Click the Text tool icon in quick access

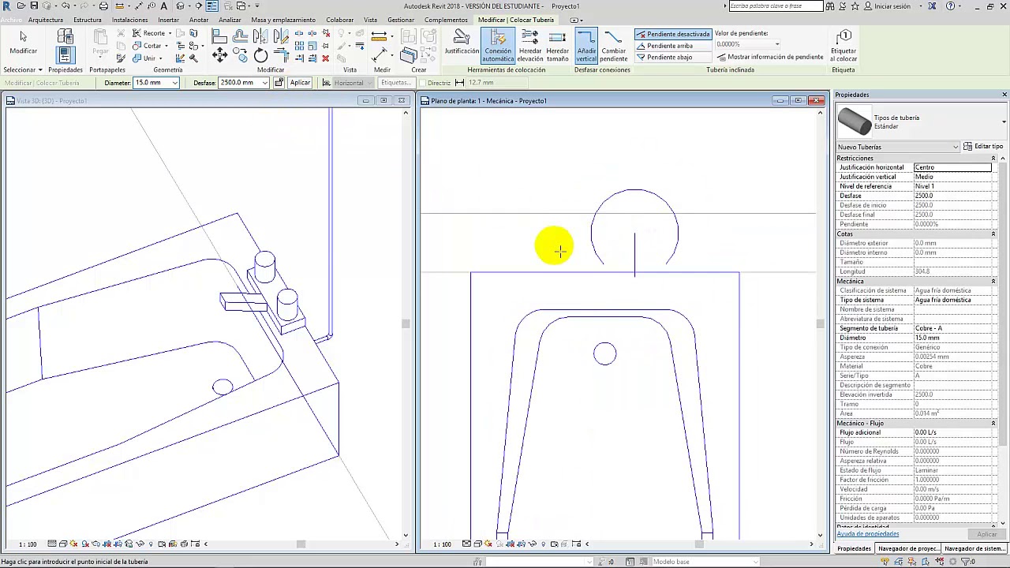[x=164, y=6]
